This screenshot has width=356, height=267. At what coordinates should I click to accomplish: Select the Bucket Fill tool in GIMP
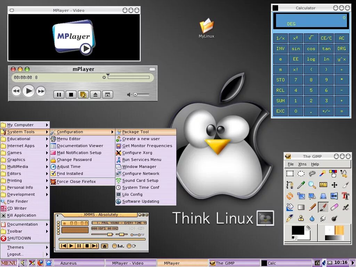(290, 208)
